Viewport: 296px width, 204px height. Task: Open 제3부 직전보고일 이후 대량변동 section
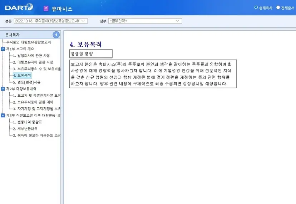coord(33,115)
